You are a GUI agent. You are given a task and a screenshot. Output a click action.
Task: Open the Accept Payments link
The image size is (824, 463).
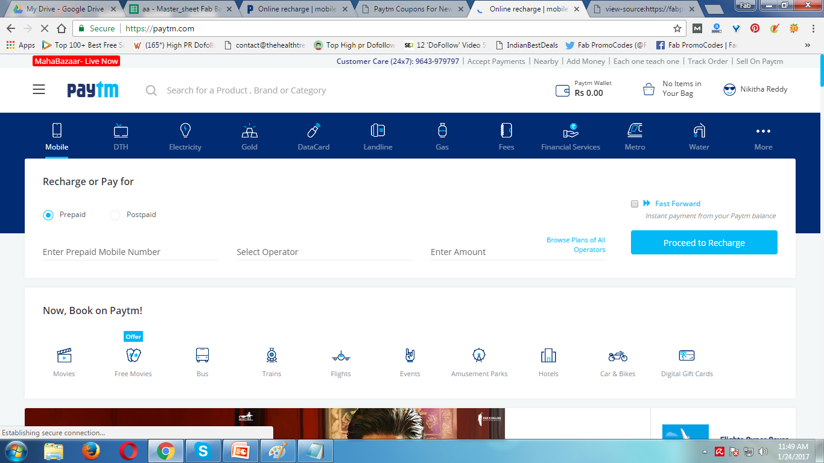(x=496, y=61)
